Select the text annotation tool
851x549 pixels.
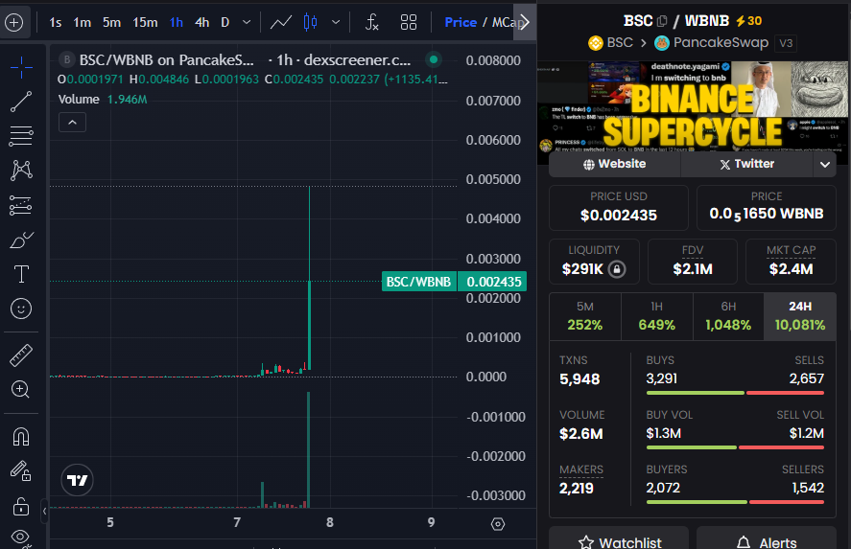pos(21,274)
